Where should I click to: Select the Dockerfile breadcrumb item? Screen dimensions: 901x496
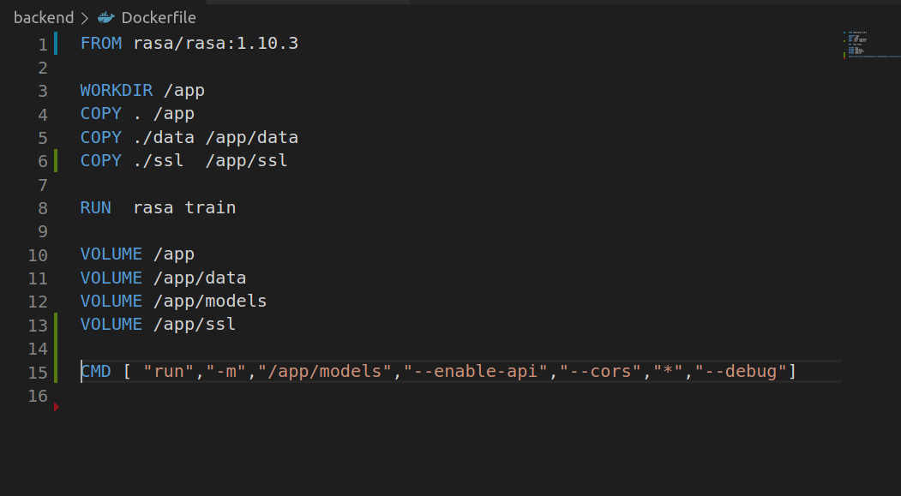tap(159, 18)
